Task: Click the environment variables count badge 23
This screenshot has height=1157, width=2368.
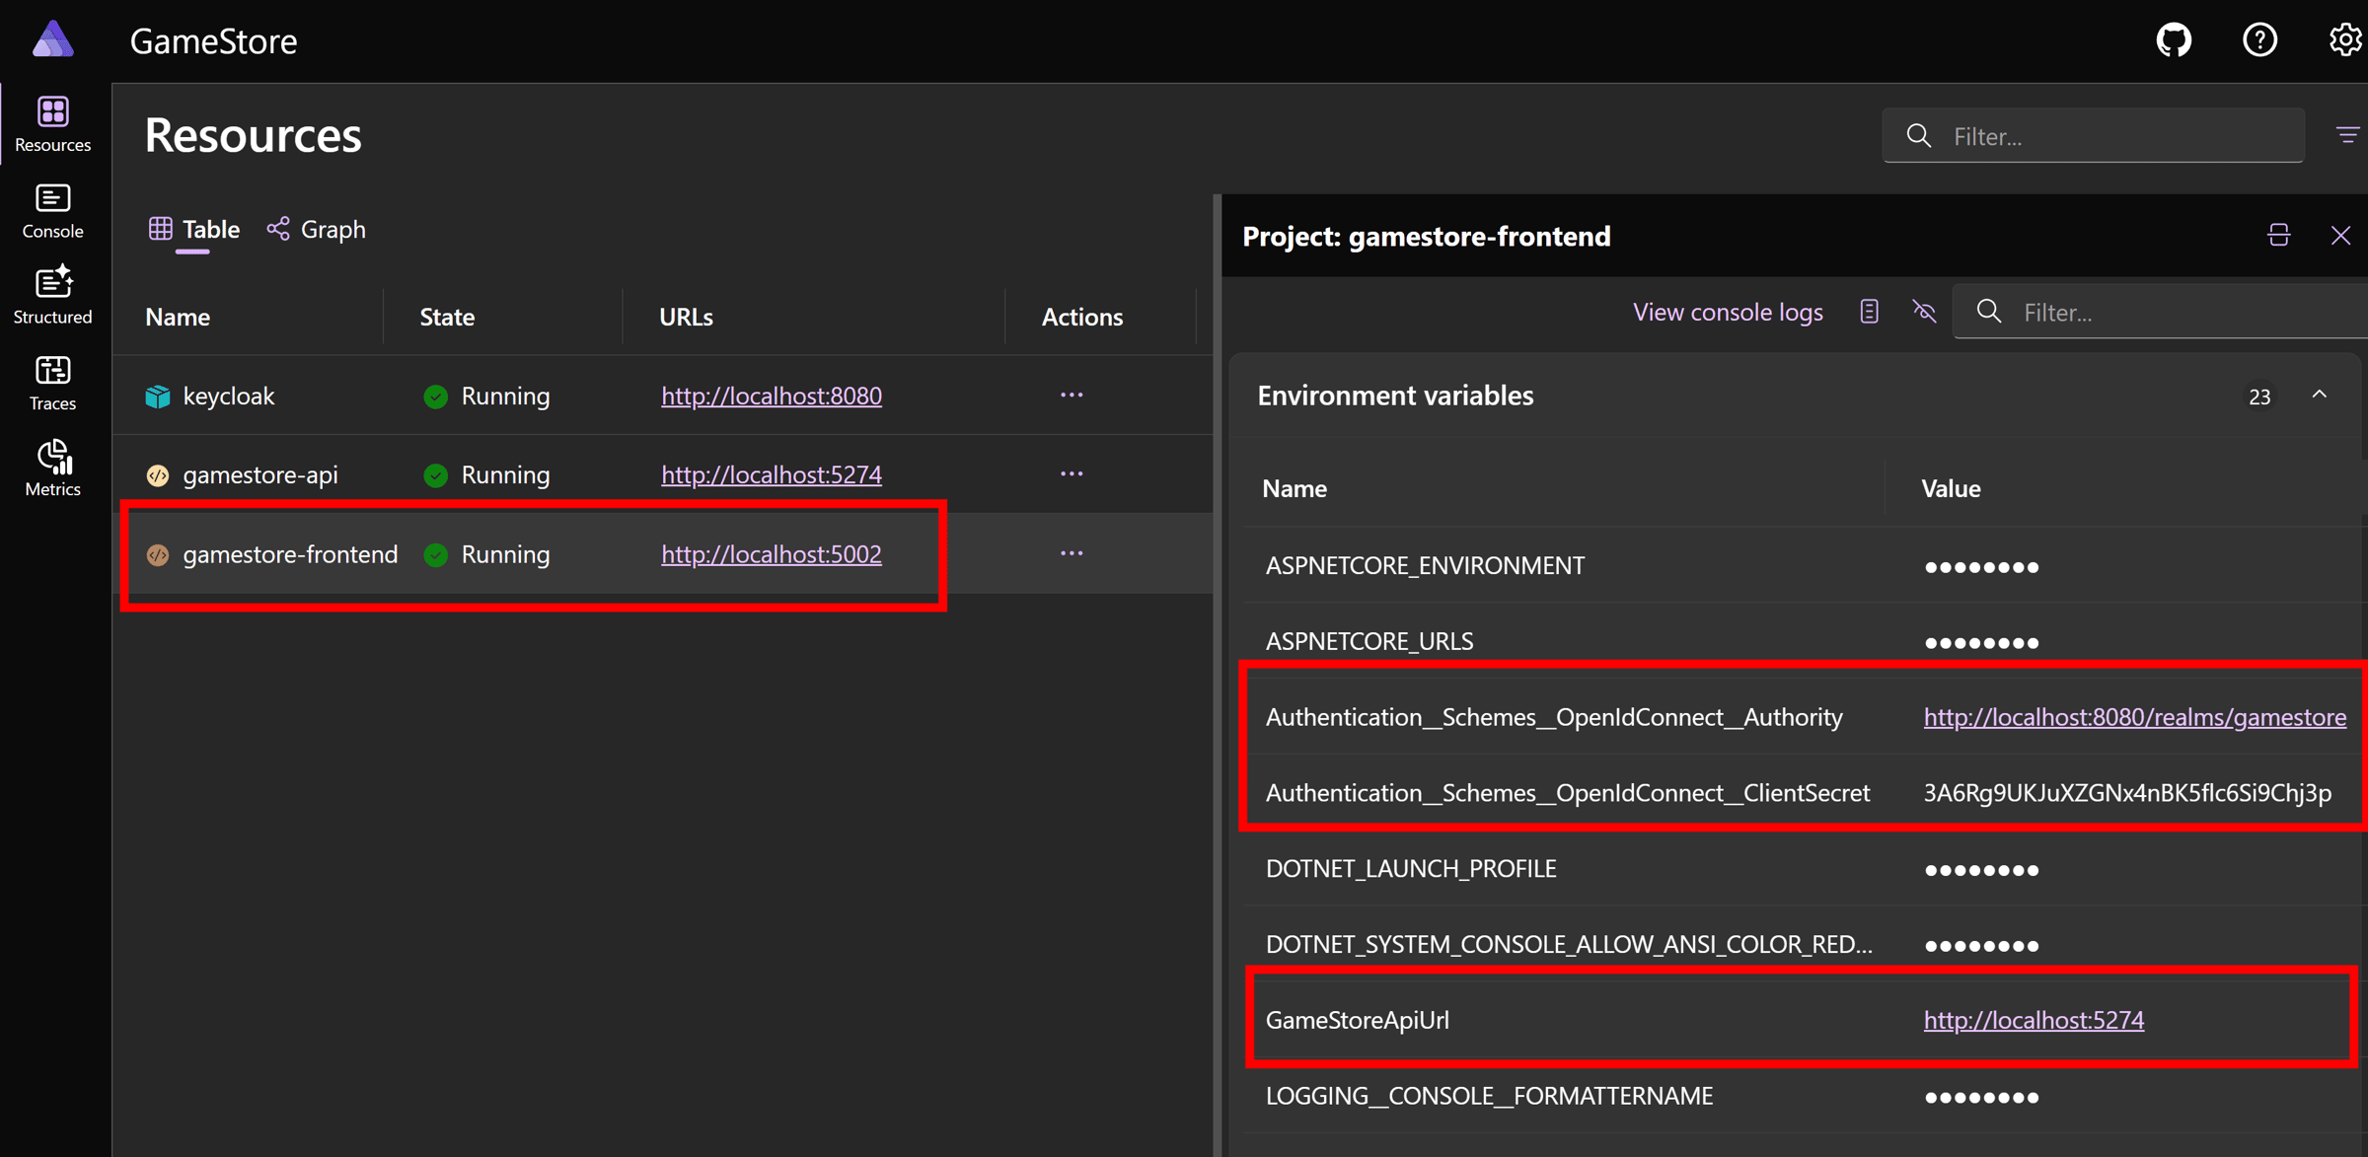Action: click(2259, 397)
